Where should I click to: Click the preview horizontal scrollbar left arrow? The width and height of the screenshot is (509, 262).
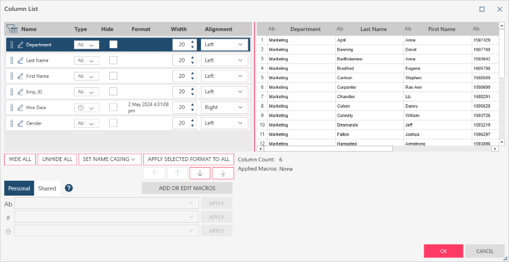[260, 149]
